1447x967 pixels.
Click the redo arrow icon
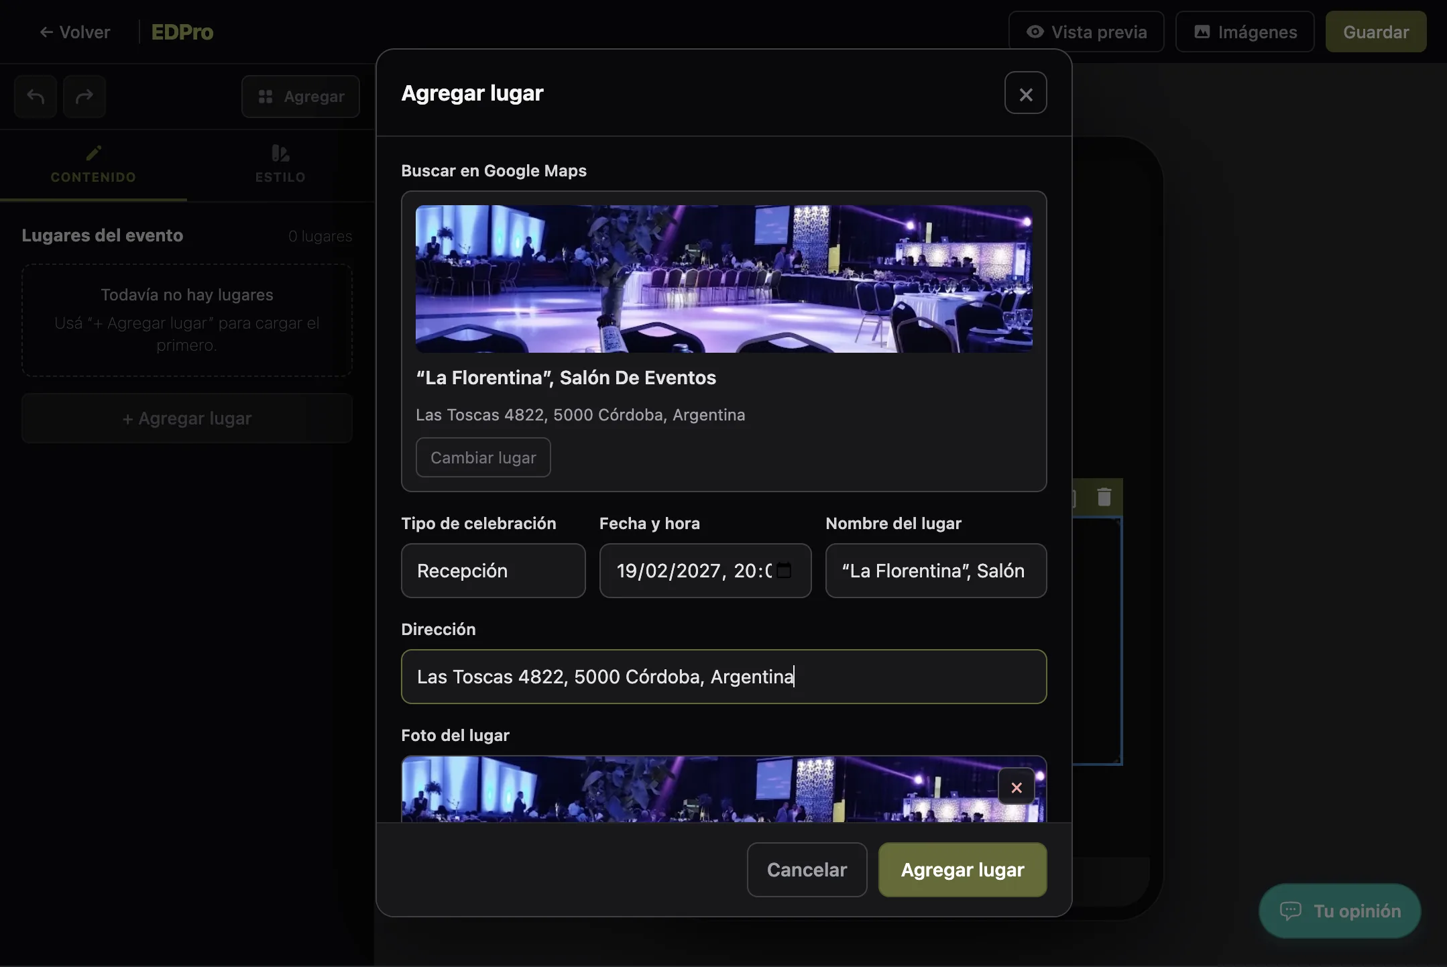pos(84,97)
